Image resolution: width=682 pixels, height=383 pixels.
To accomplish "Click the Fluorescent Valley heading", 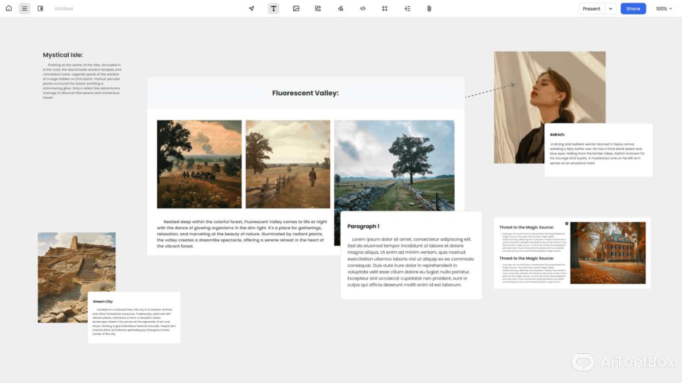I will coord(305,93).
